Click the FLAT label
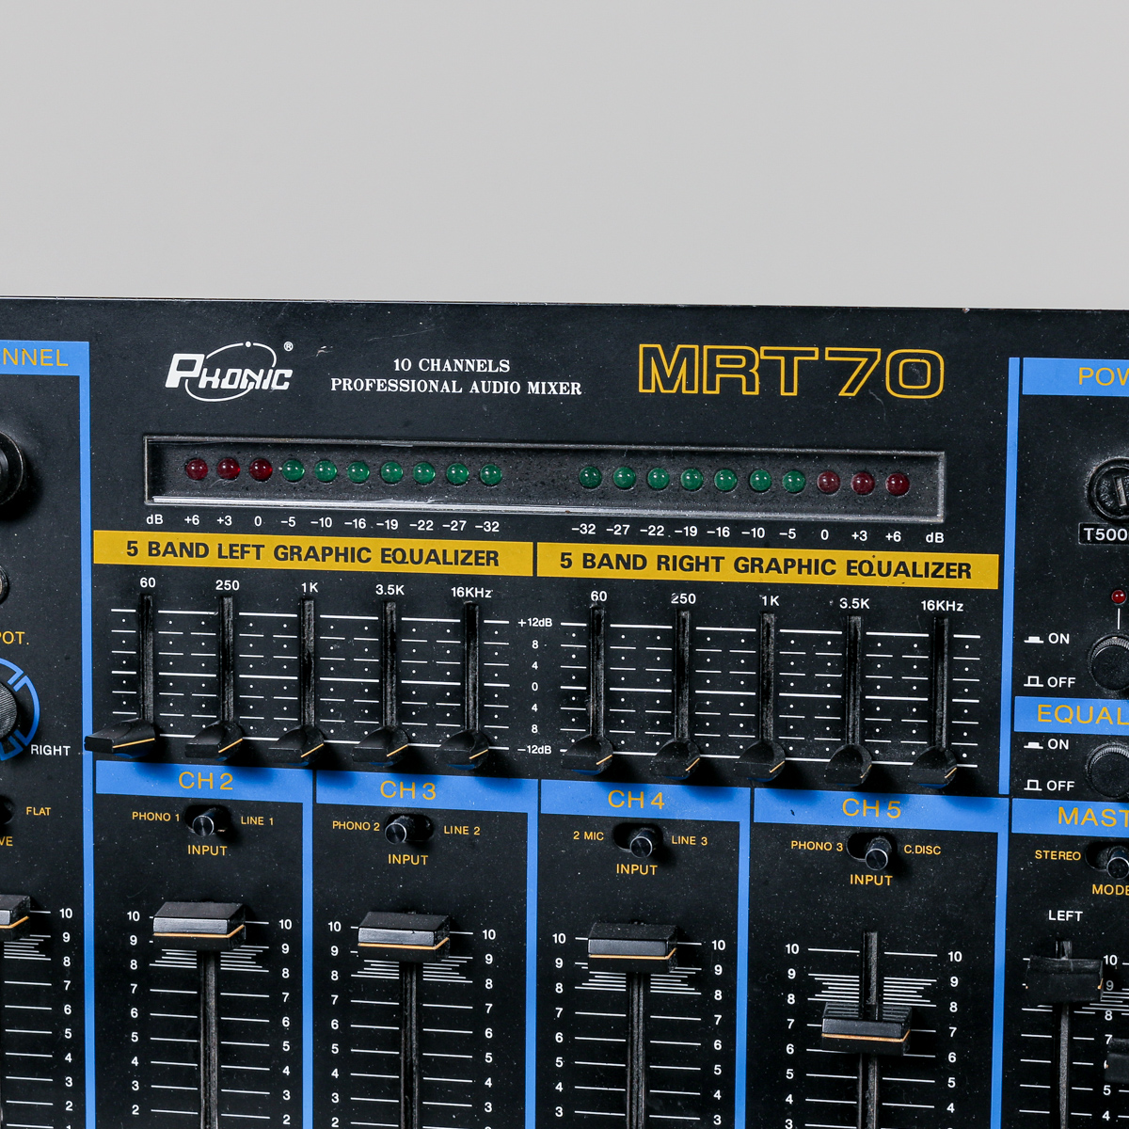 [39, 811]
